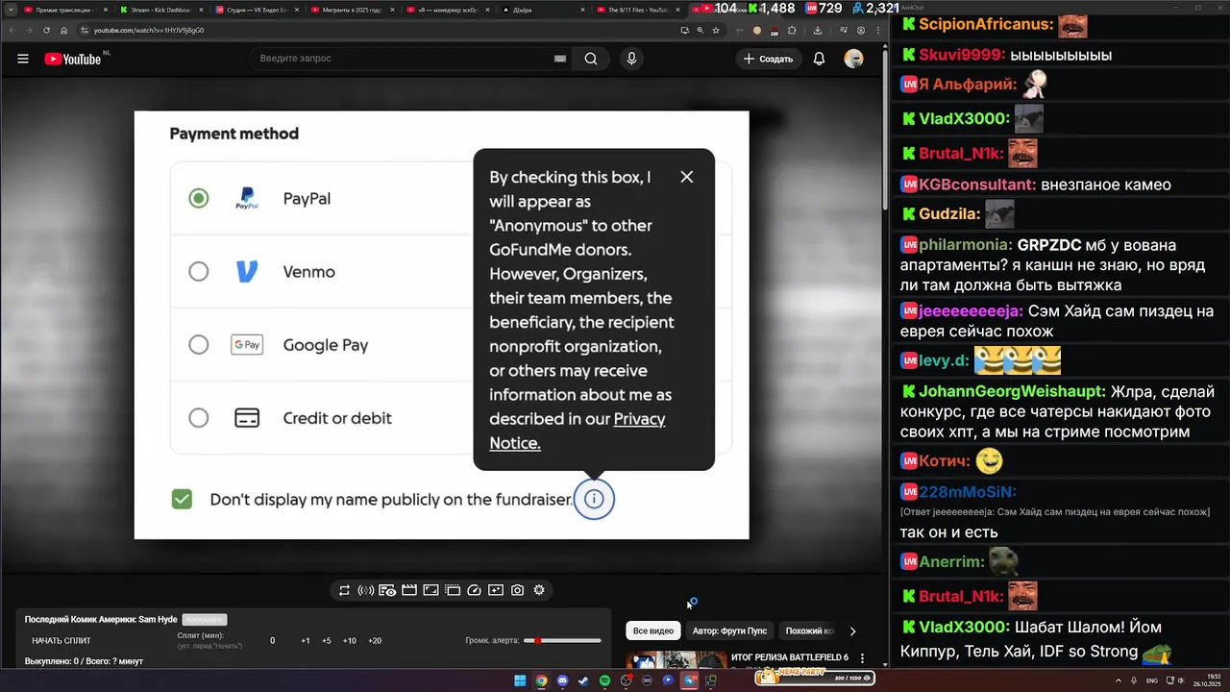Close the anonymous donation tooltip
Viewport: 1230px width, 692px height.
[686, 177]
